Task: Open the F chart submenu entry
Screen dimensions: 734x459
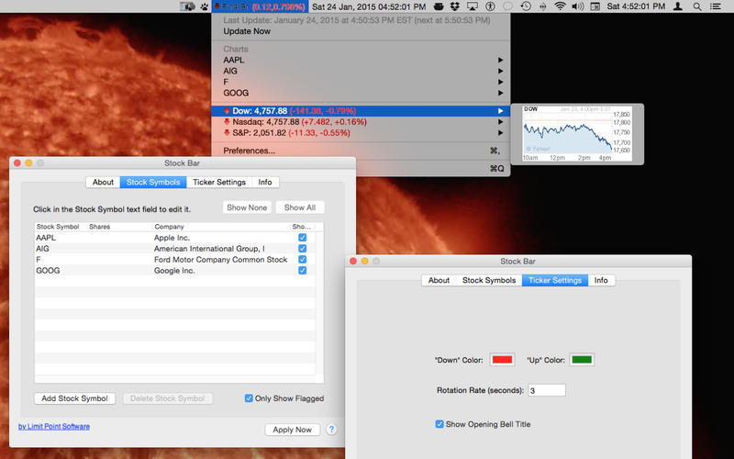Action: click(361, 82)
